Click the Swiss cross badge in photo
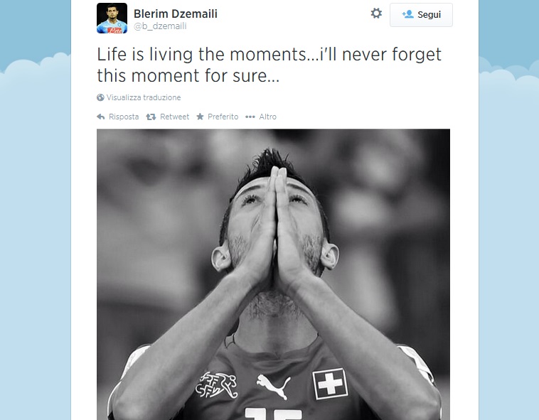Viewport: 539px width, 420px height. 330,384
